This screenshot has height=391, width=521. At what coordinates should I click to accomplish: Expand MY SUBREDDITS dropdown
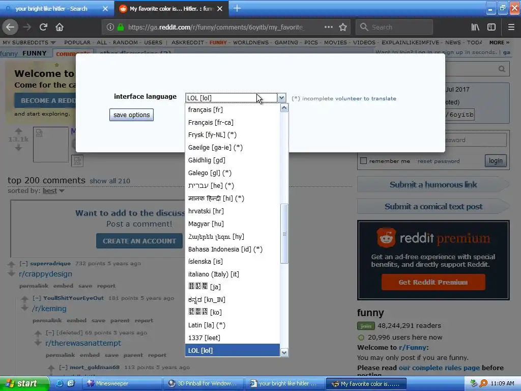(29, 43)
